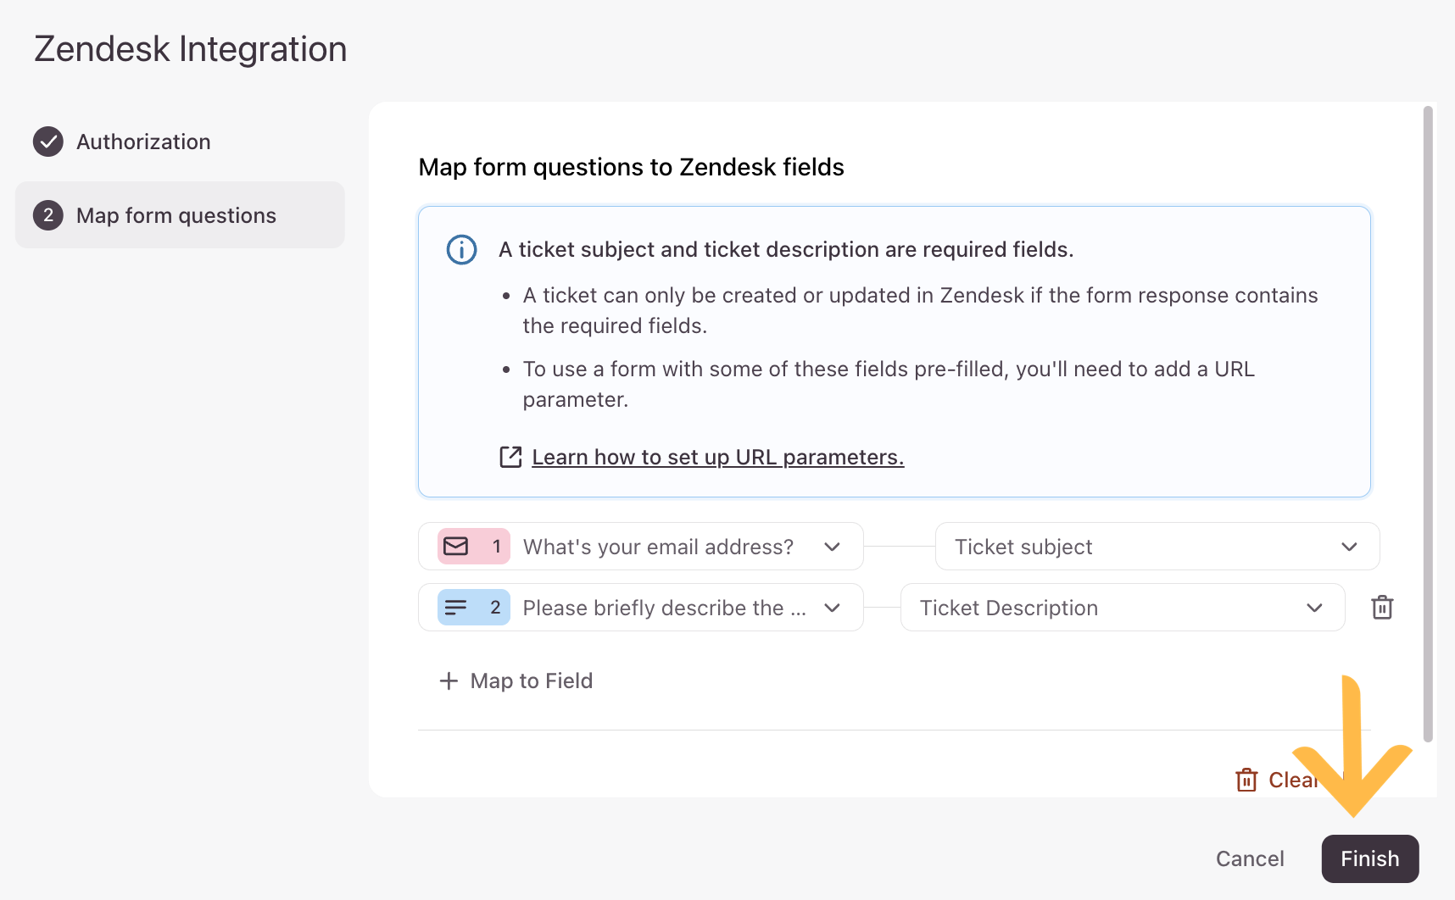Click the red trash icon next to Clear
Image resolution: width=1455 pixels, height=900 pixels.
point(1246,780)
